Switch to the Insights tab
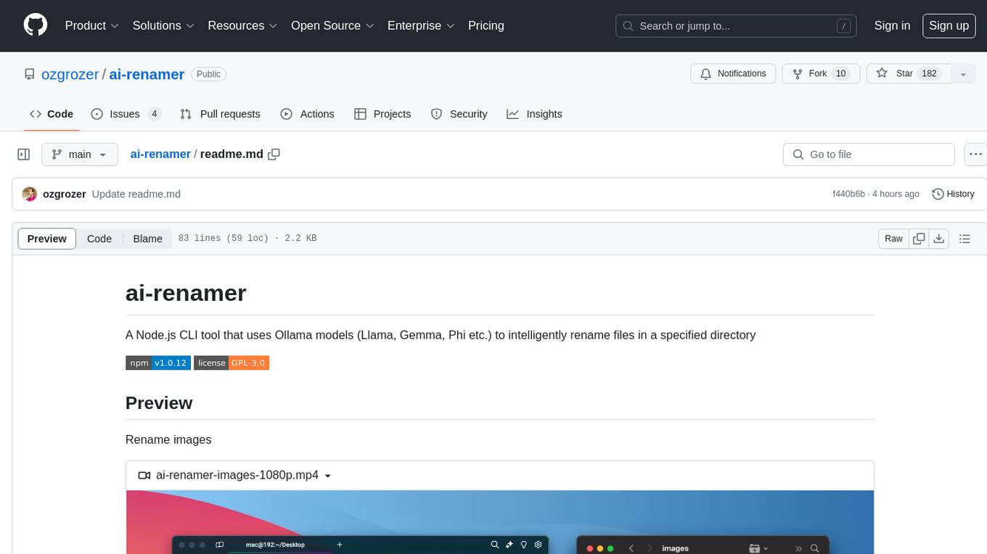Screen dimensions: 987x554 coord(534,114)
